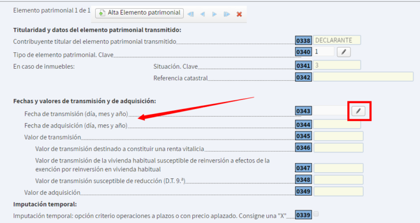The height and width of the screenshot is (223, 420).
Task: Click box number label 0340
Action: tap(304, 52)
